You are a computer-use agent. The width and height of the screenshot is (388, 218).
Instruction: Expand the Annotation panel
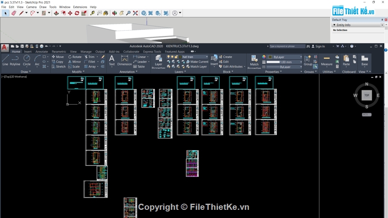click(128, 72)
